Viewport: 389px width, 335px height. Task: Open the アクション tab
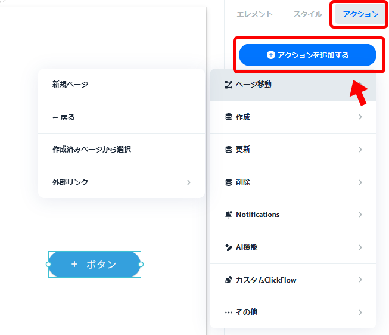click(360, 14)
